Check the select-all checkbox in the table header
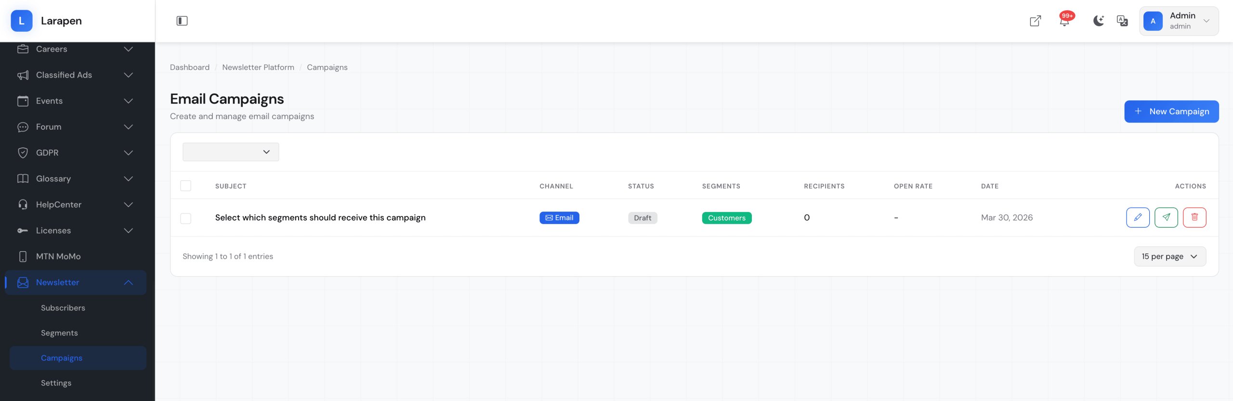The height and width of the screenshot is (401, 1233). 186,186
